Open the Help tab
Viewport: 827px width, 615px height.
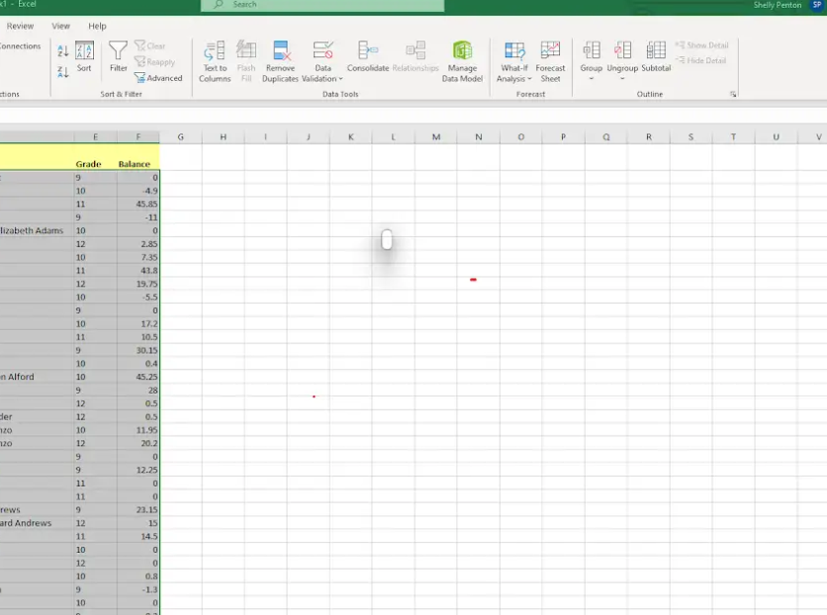(x=96, y=26)
